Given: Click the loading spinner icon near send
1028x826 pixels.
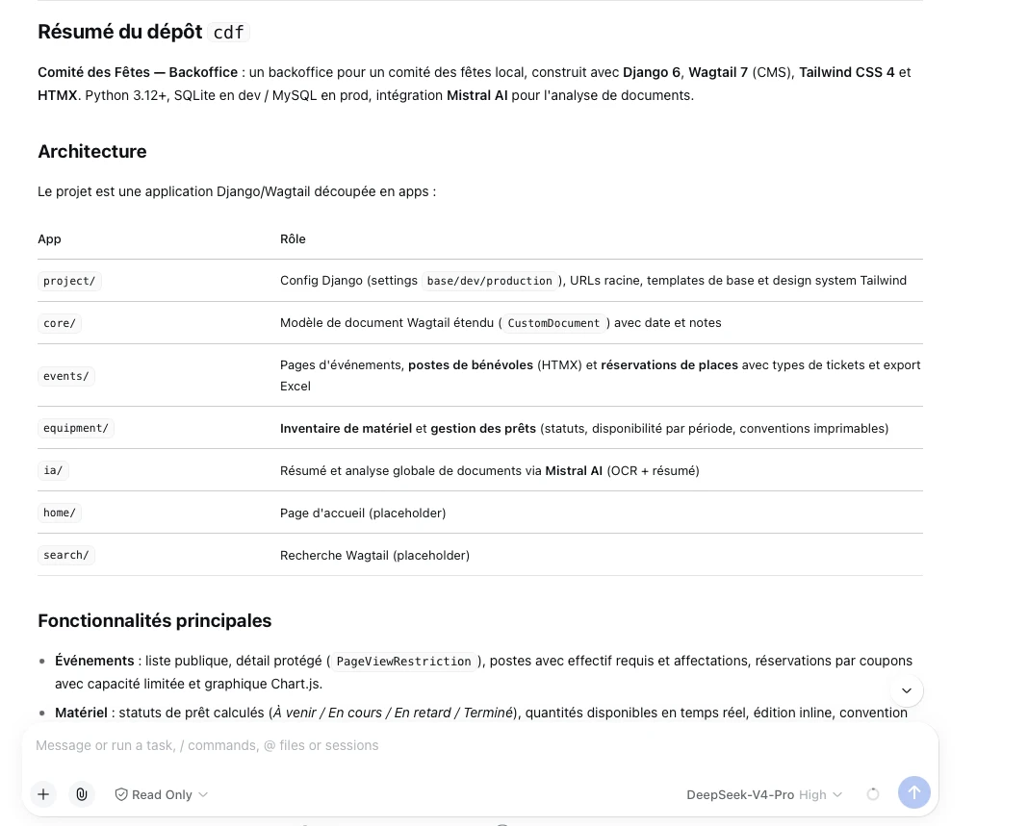Looking at the screenshot, I should (x=873, y=794).
